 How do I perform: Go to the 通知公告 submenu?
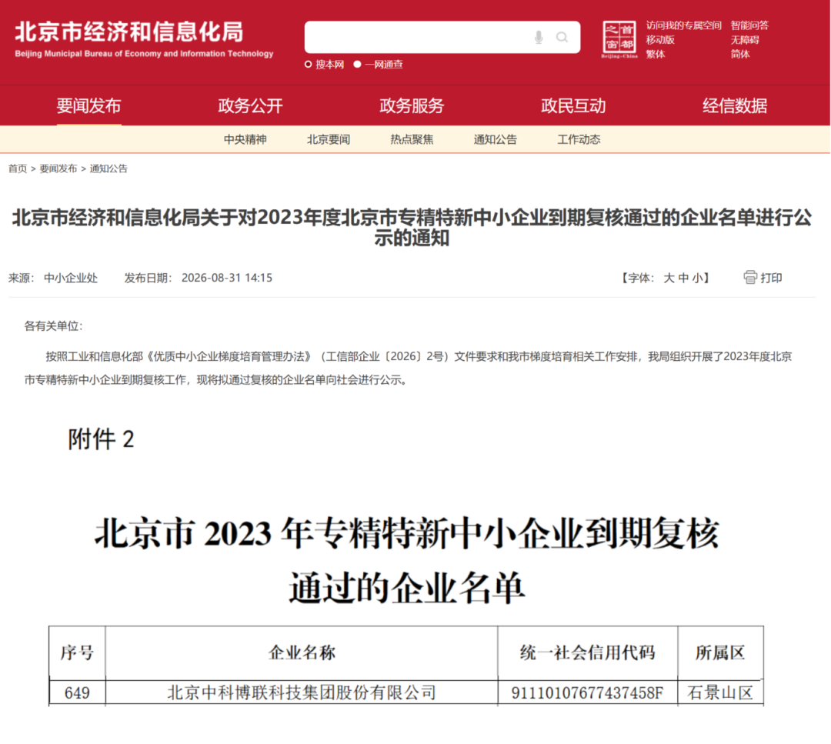click(495, 139)
